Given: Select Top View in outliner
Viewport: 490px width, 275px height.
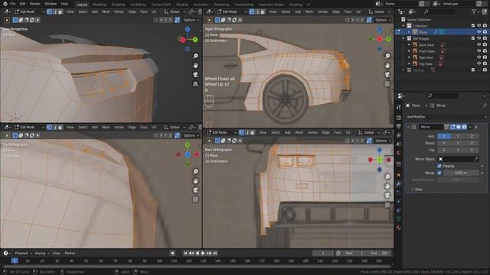Looking at the screenshot, I should point(426,64).
